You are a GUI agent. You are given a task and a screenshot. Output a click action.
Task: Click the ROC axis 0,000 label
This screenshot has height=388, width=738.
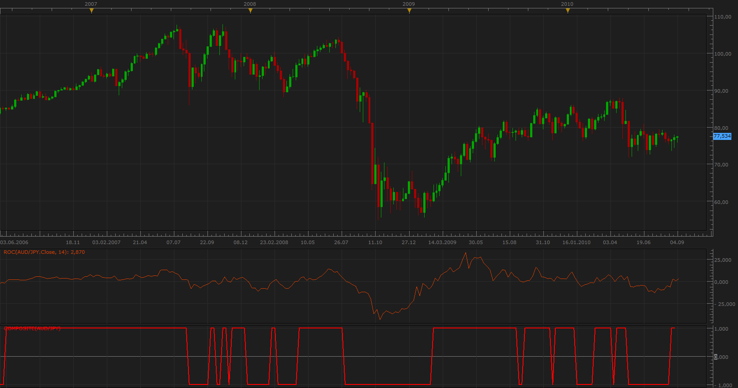click(x=721, y=282)
